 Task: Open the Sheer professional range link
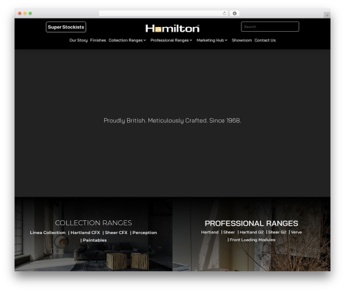(x=229, y=232)
